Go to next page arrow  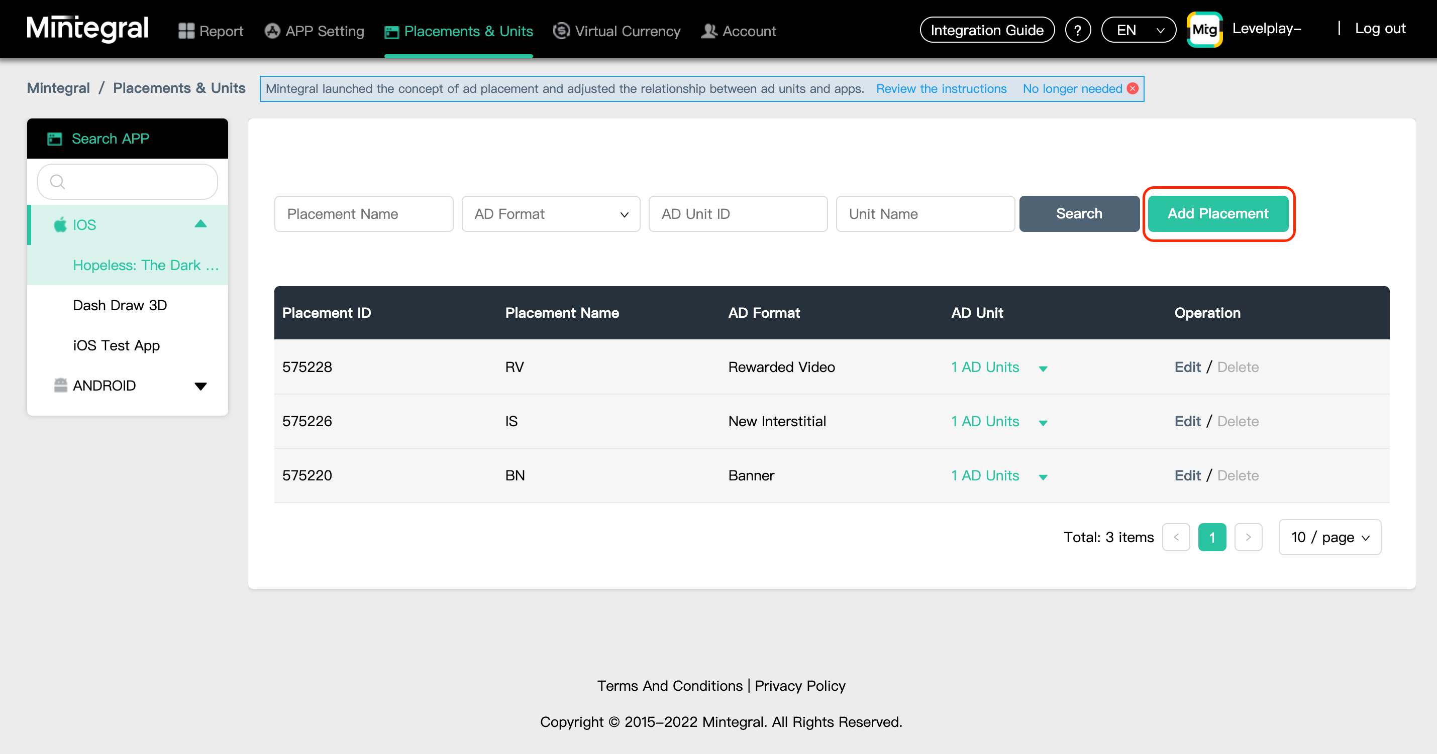(1248, 537)
